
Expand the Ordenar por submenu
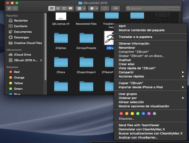click(150, 98)
